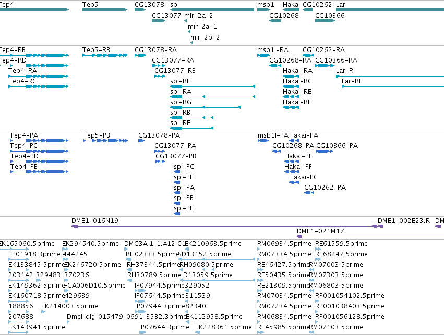Open protein msb1l-PA

(273, 135)
